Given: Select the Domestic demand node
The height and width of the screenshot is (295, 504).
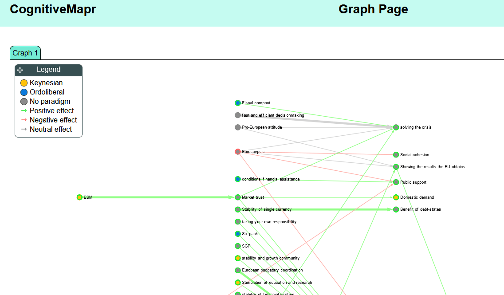Looking at the screenshot, I should [x=395, y=197].
